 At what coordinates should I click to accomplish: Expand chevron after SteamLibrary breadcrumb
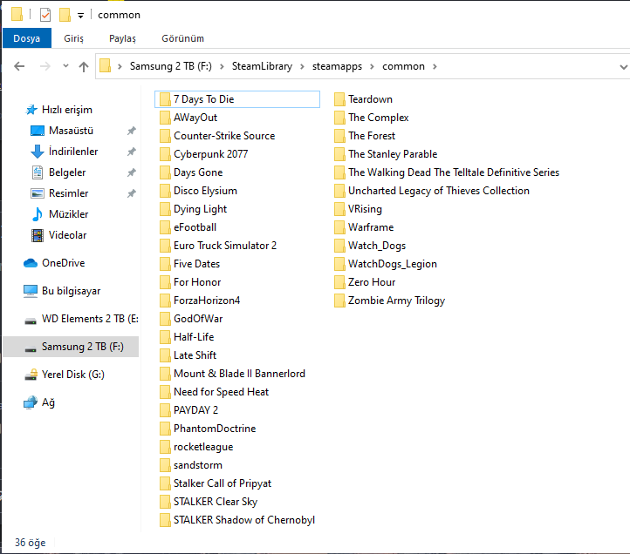point(302,66)
